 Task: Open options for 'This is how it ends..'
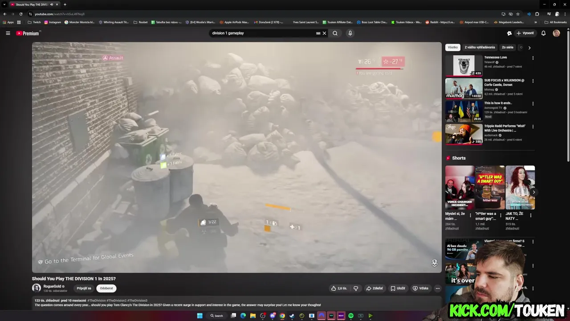click(533, 103)
